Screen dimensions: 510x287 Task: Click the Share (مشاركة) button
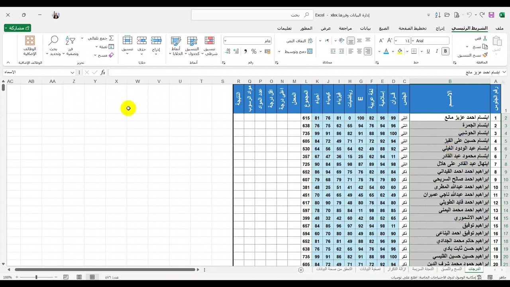coord(18,28)
